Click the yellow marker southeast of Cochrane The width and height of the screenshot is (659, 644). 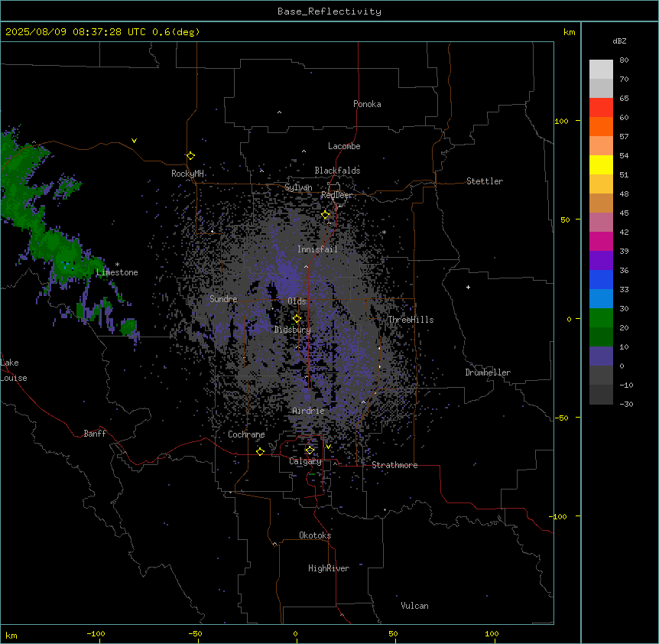tap(260, 451)
